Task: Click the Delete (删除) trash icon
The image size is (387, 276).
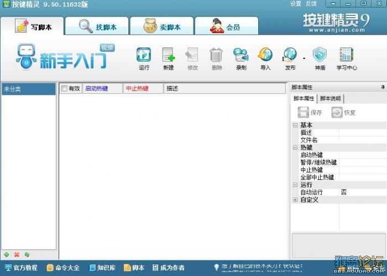Action: click(x=217, y=59)
